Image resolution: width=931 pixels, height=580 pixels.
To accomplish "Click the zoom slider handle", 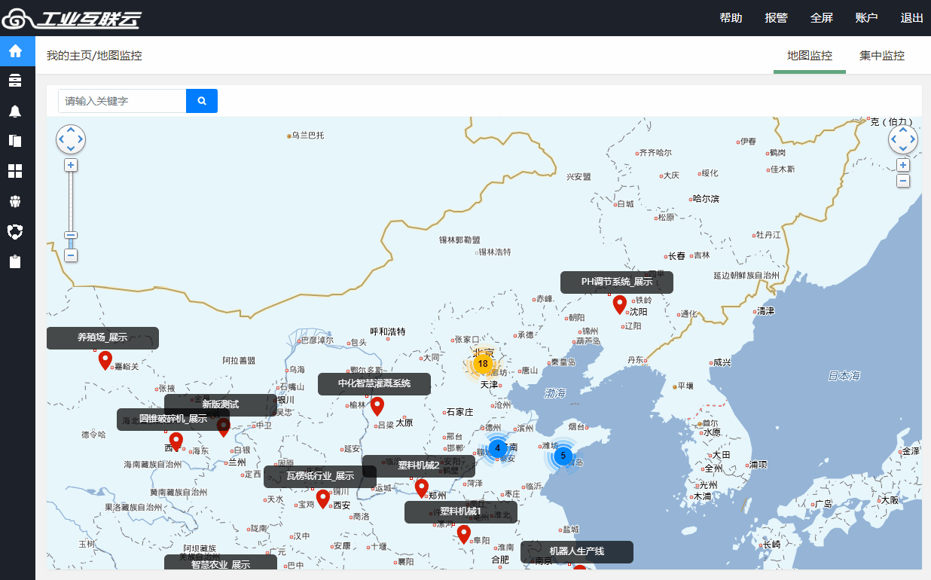I will 71,235.
